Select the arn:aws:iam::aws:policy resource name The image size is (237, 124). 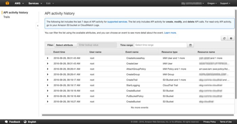click(x=214, y=69)
